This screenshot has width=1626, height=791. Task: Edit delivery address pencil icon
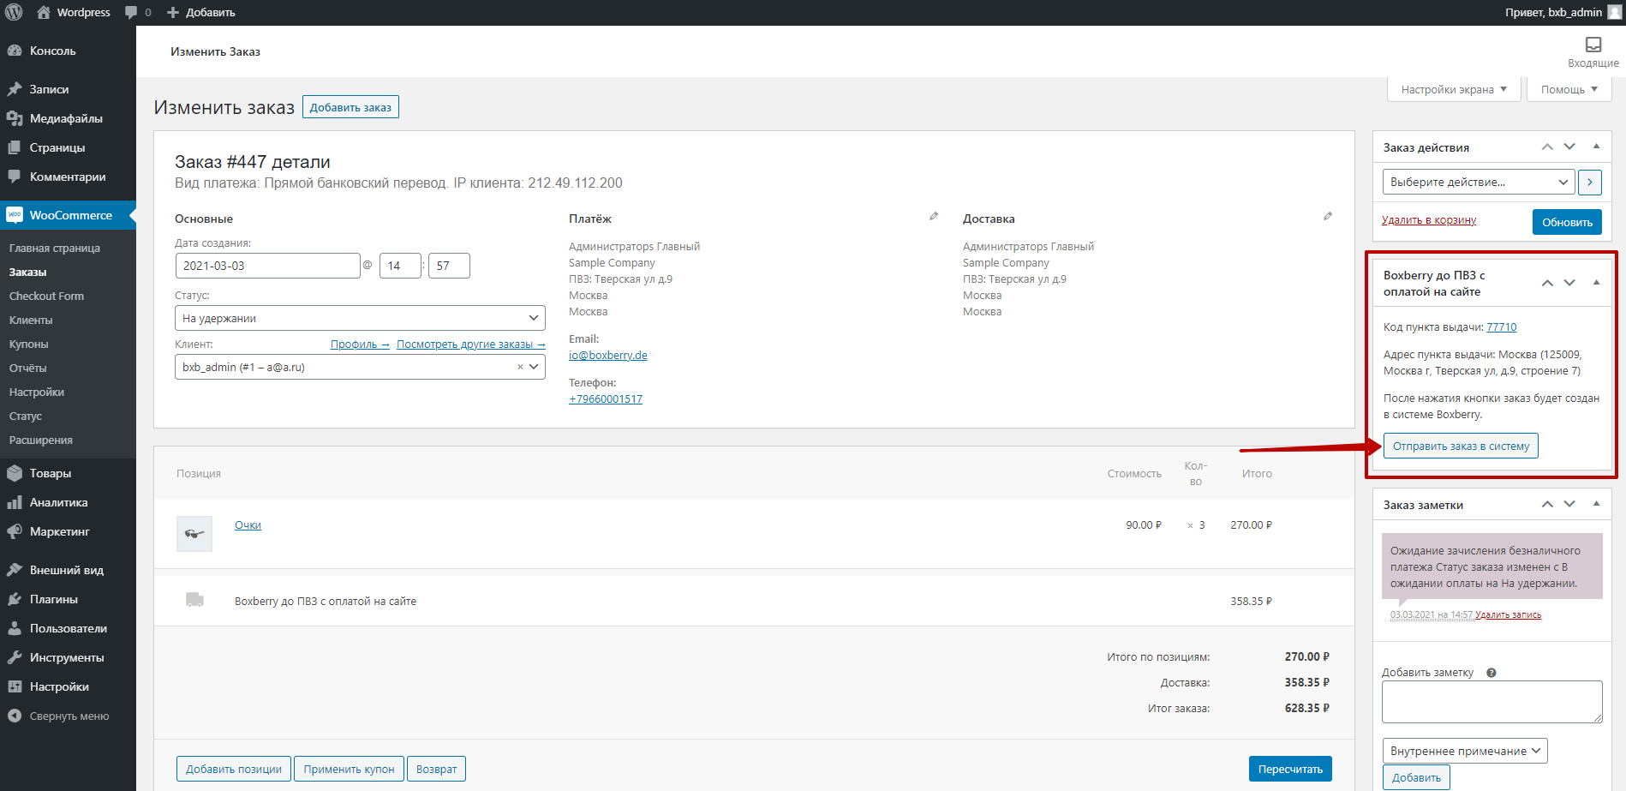click(1328, 216)
